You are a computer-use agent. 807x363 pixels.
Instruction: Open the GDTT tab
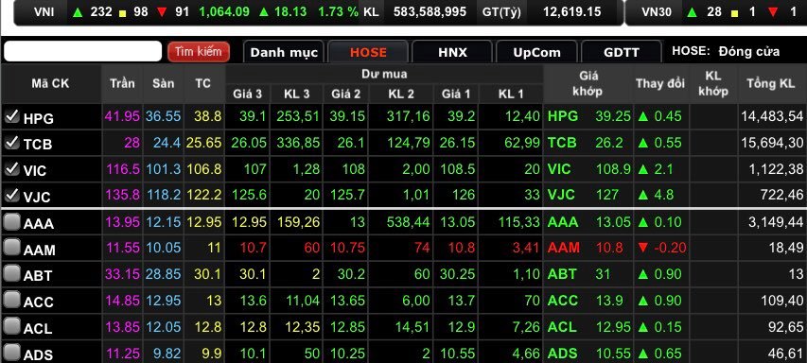pyautogui.click(x=622, y=52)
